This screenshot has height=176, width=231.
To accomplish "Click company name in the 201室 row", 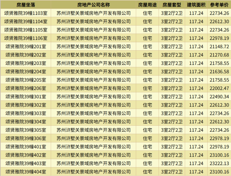I will click(94, 47).
